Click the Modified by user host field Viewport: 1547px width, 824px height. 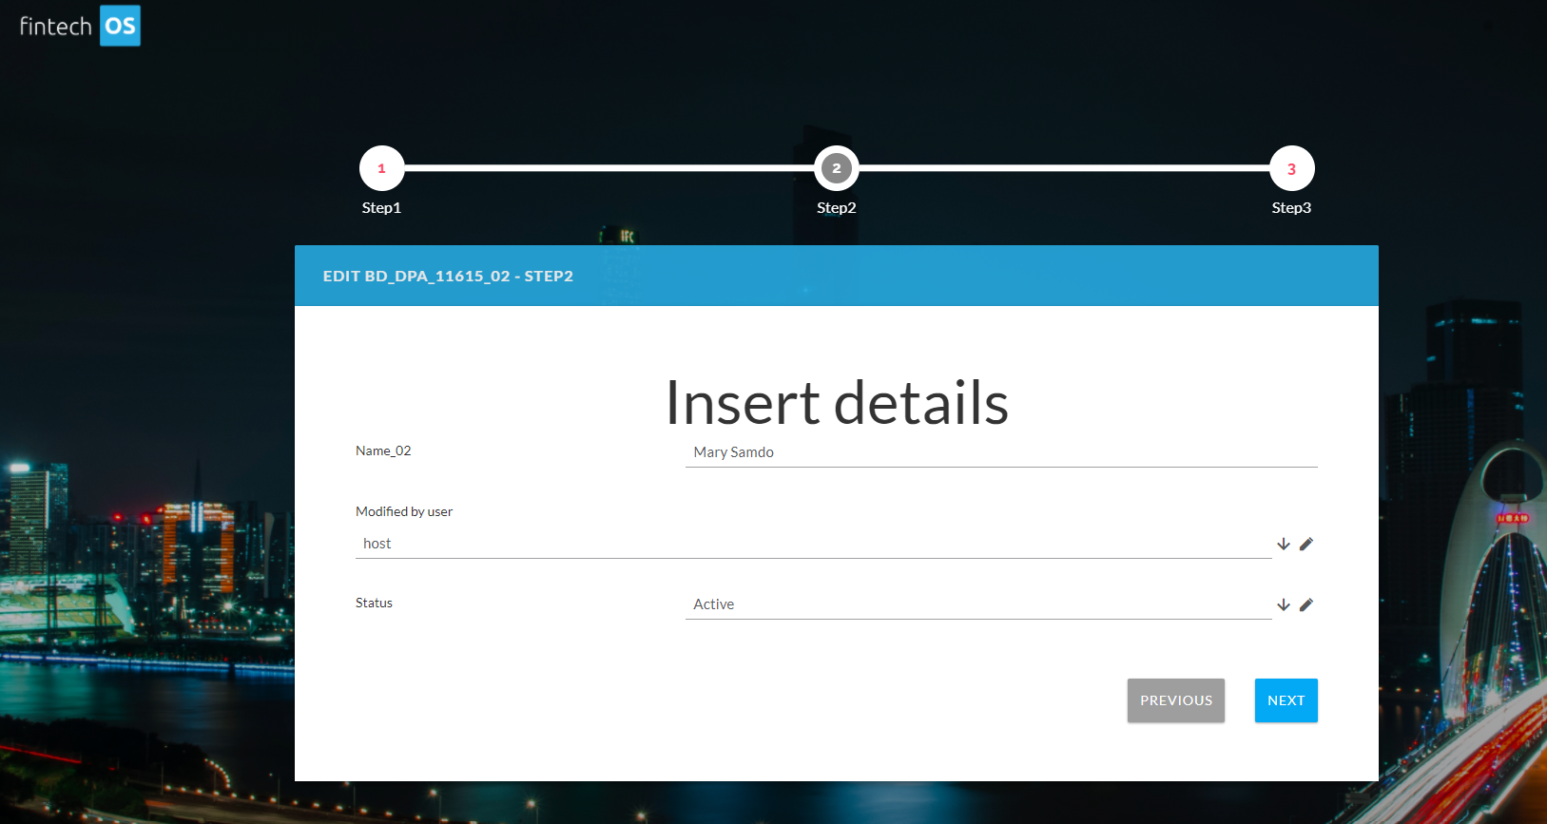point(813,544)
